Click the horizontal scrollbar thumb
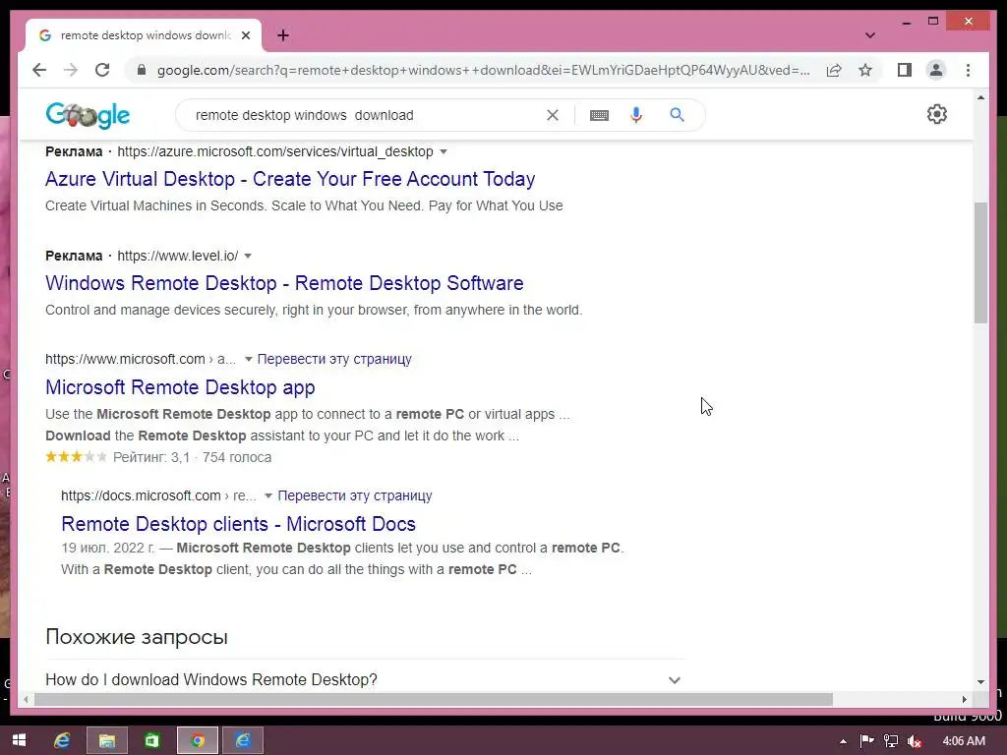 pos(434,700)
